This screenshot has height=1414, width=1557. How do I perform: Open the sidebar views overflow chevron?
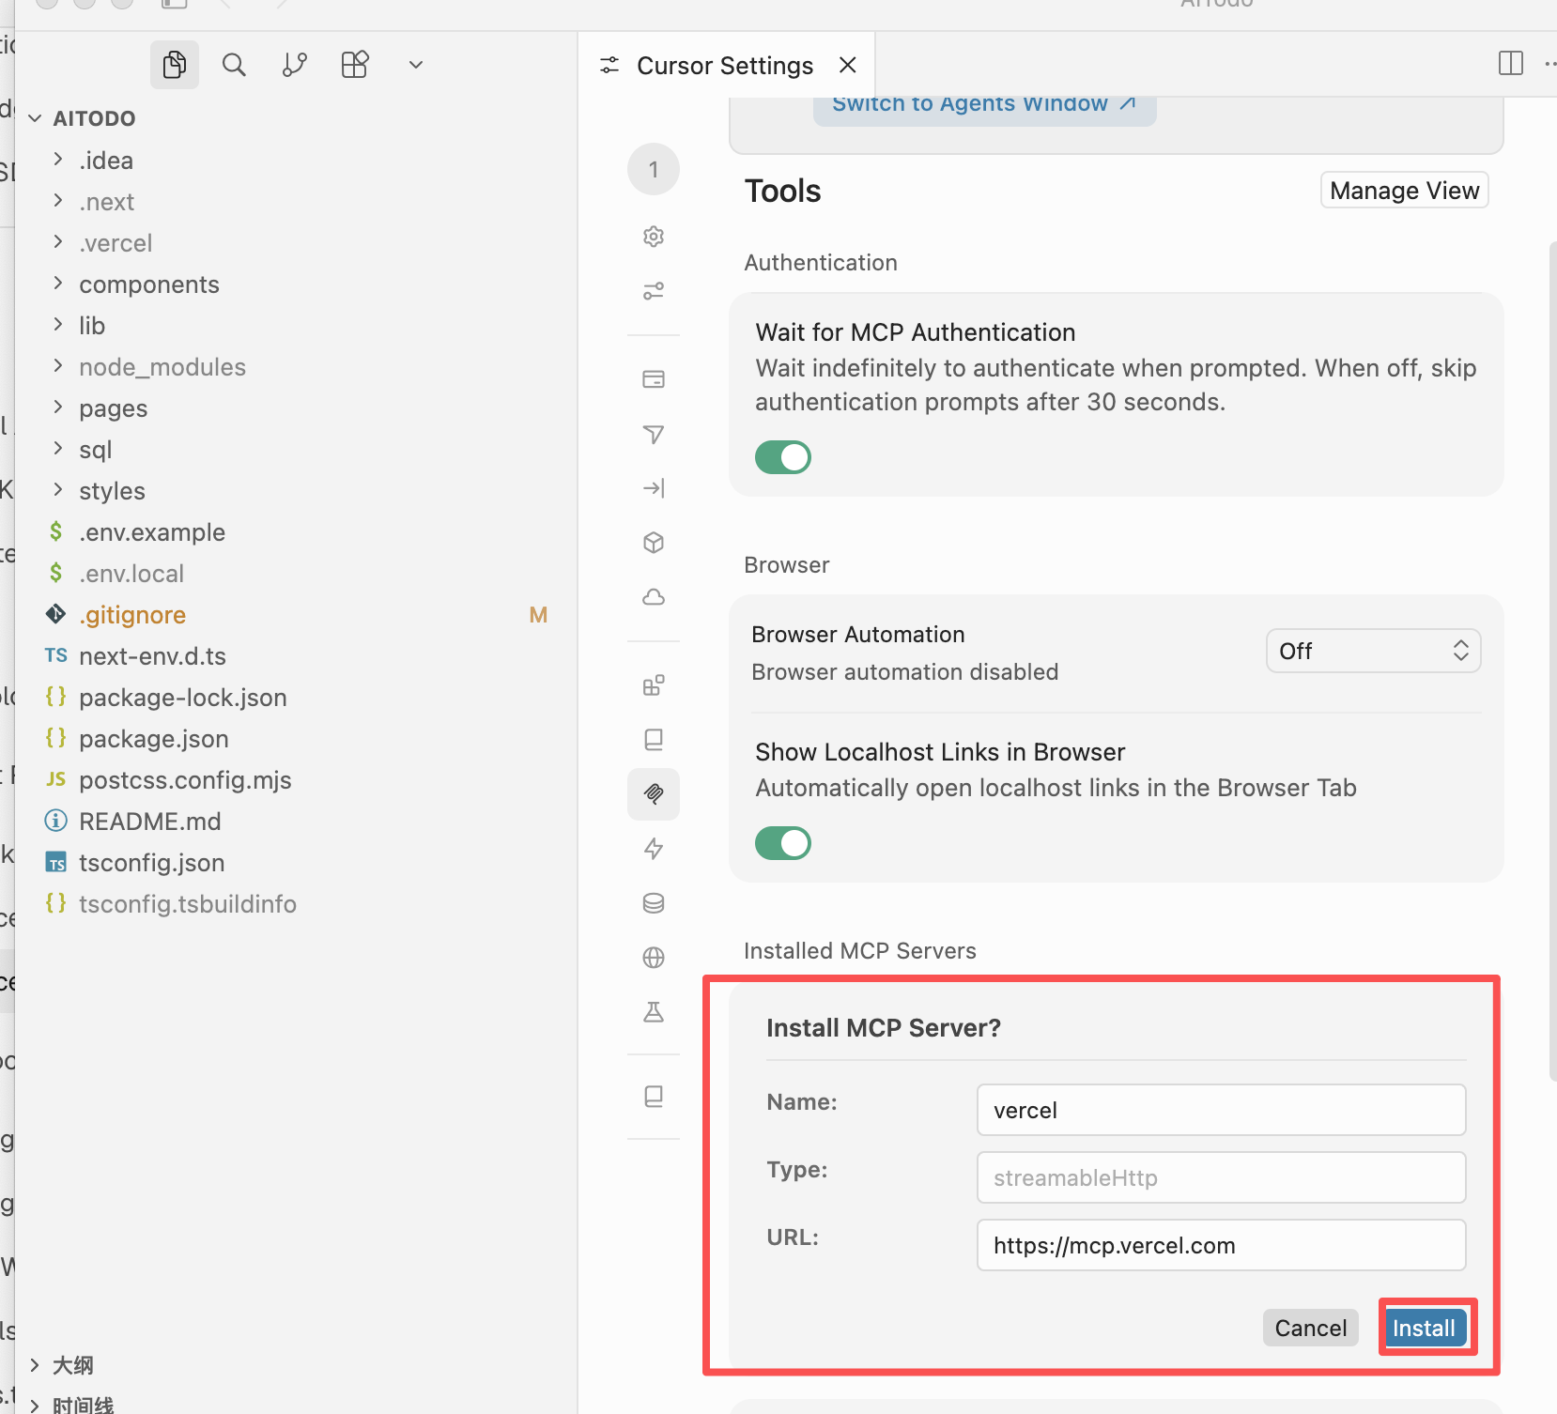pyautogui.click(x=416, y=65)
